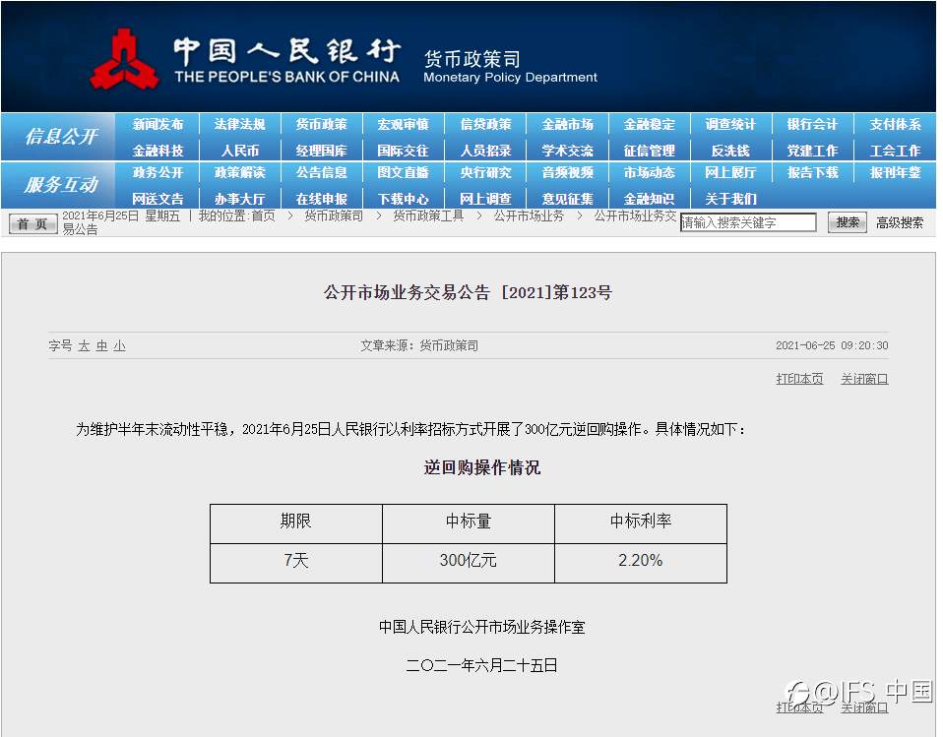This screenshot has height=737, width=943.
Task: Open 音频视频 under 服务互动
Action: 567,172
